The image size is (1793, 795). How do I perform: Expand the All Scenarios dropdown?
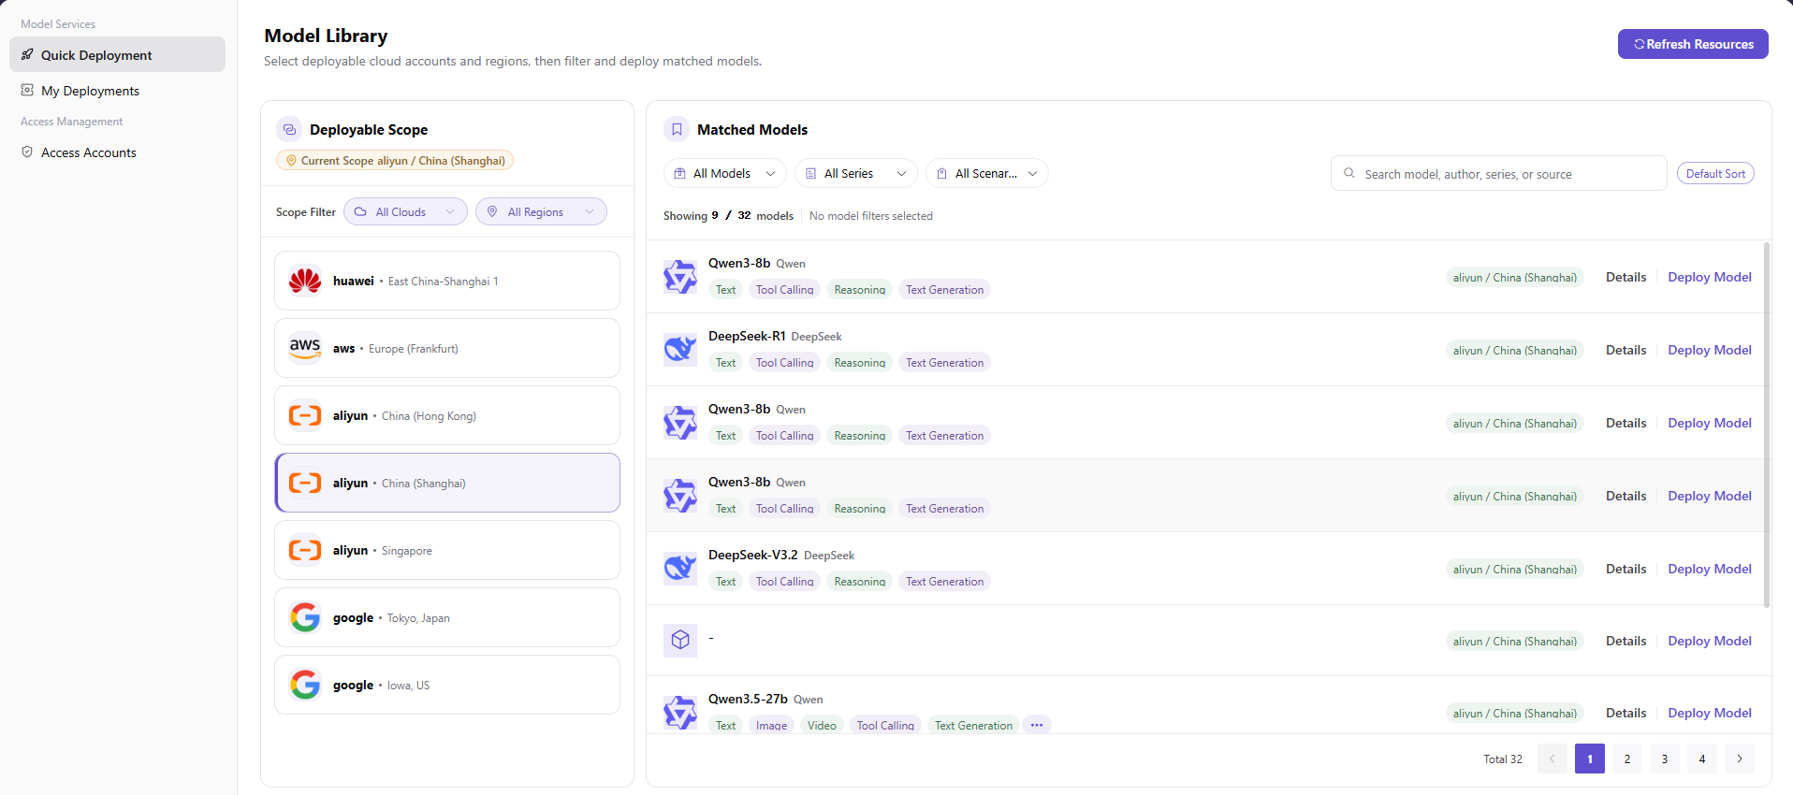[987, 173]
